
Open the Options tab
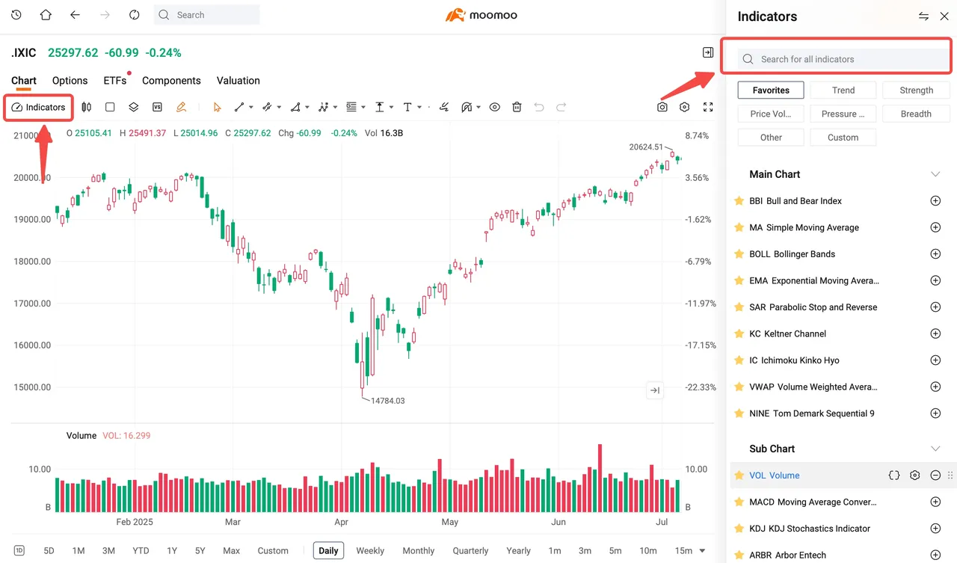[70, 81]
